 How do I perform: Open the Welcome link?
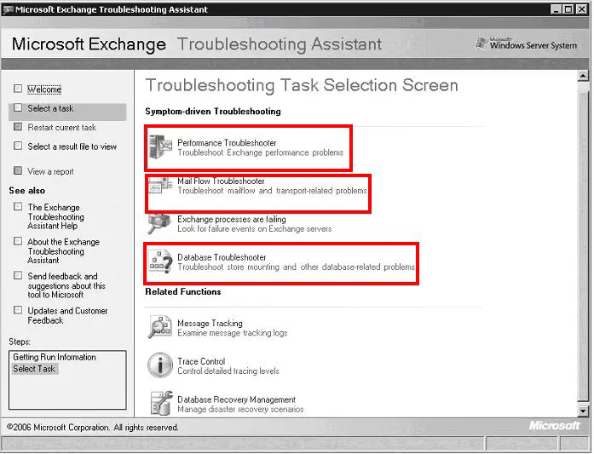44,89
